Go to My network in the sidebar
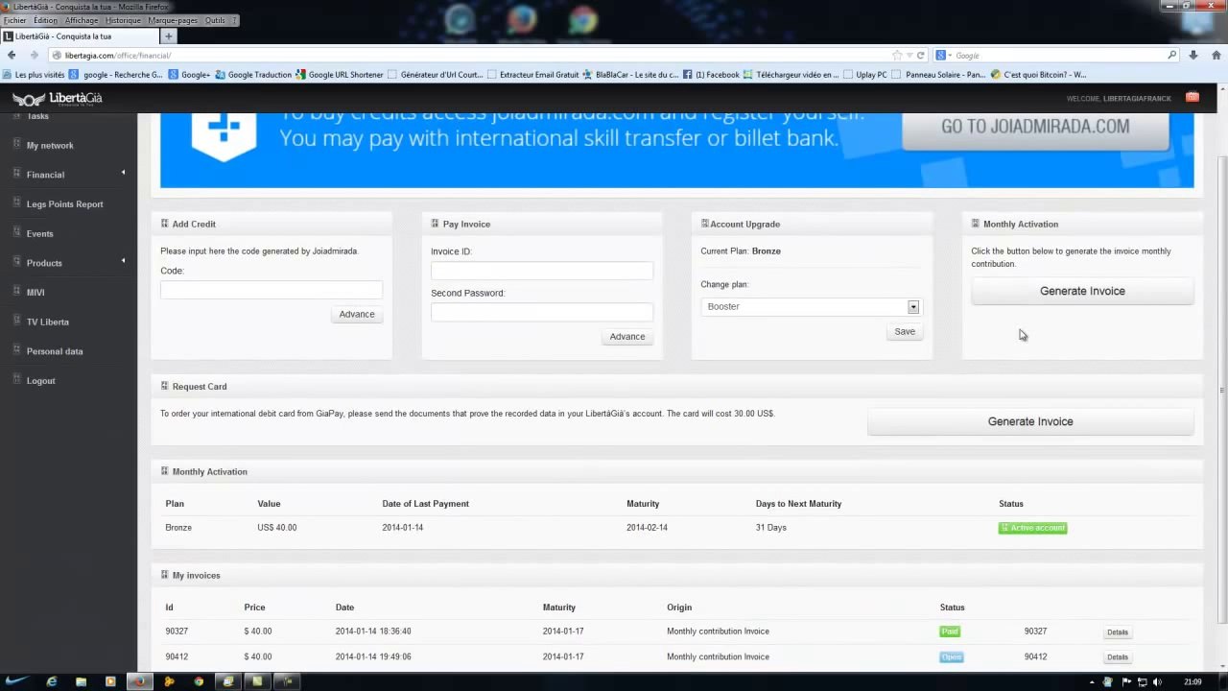 tap(50, 146)
